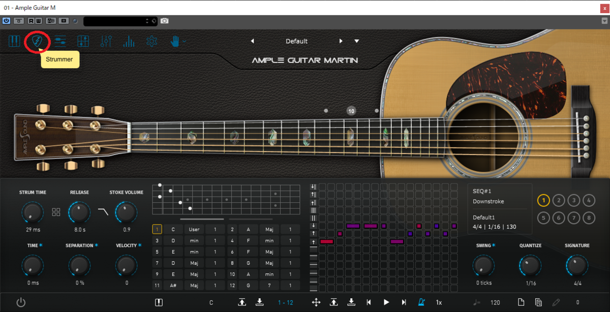The image size is (610, 312).
Task: Open root note C of chord 1
Action: point(173,229)
